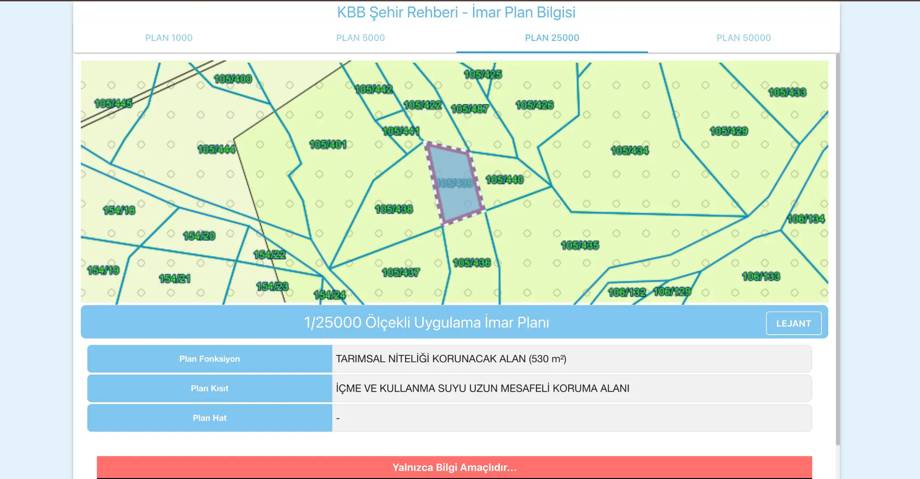
Task: Click the Yalnızca Bilgi Amaçlıdır red banner
Action: point(454,467)
